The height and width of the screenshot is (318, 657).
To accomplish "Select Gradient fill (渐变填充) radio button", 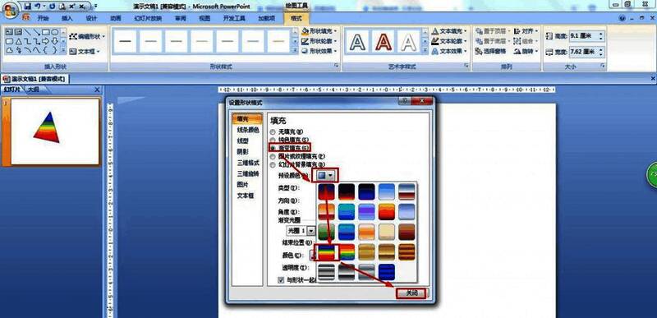I will (273, 147).
